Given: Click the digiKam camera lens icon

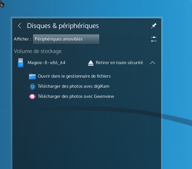Looking at the screenshot, I should coord(32,86).
